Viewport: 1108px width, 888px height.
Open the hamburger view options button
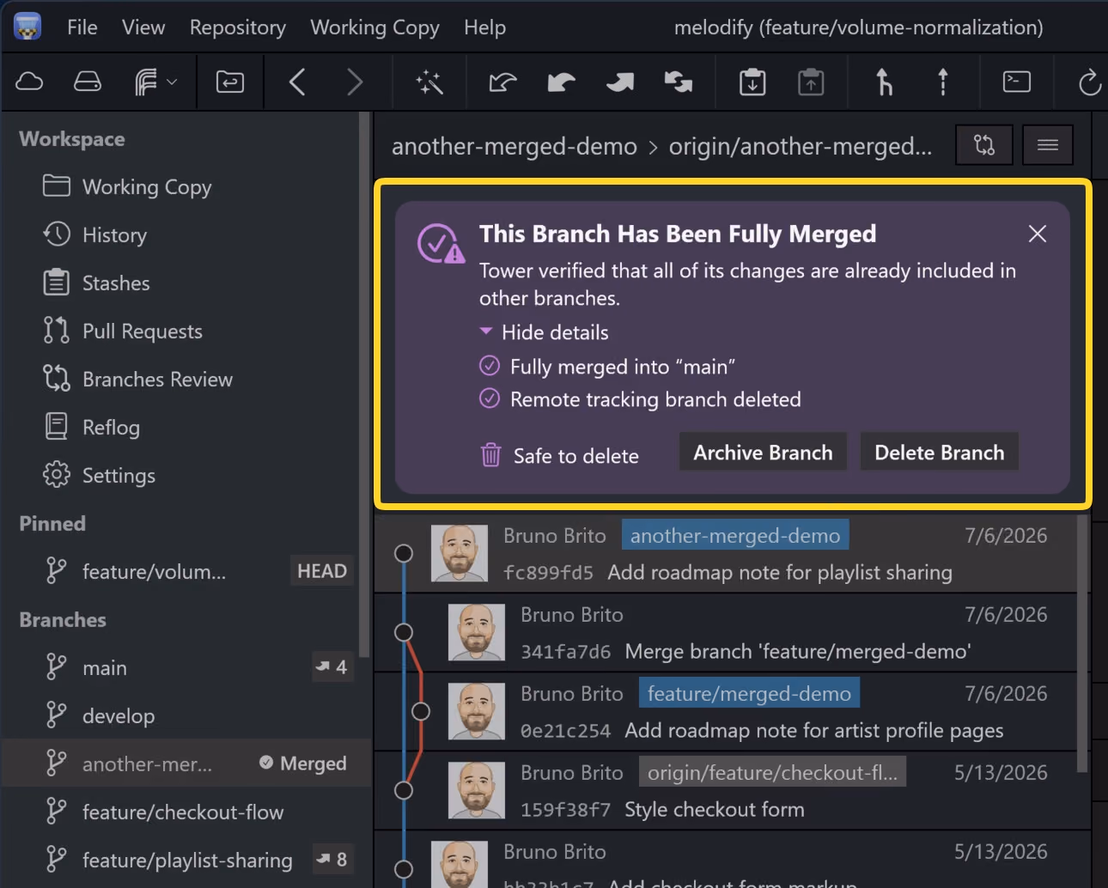point(1048,145)
